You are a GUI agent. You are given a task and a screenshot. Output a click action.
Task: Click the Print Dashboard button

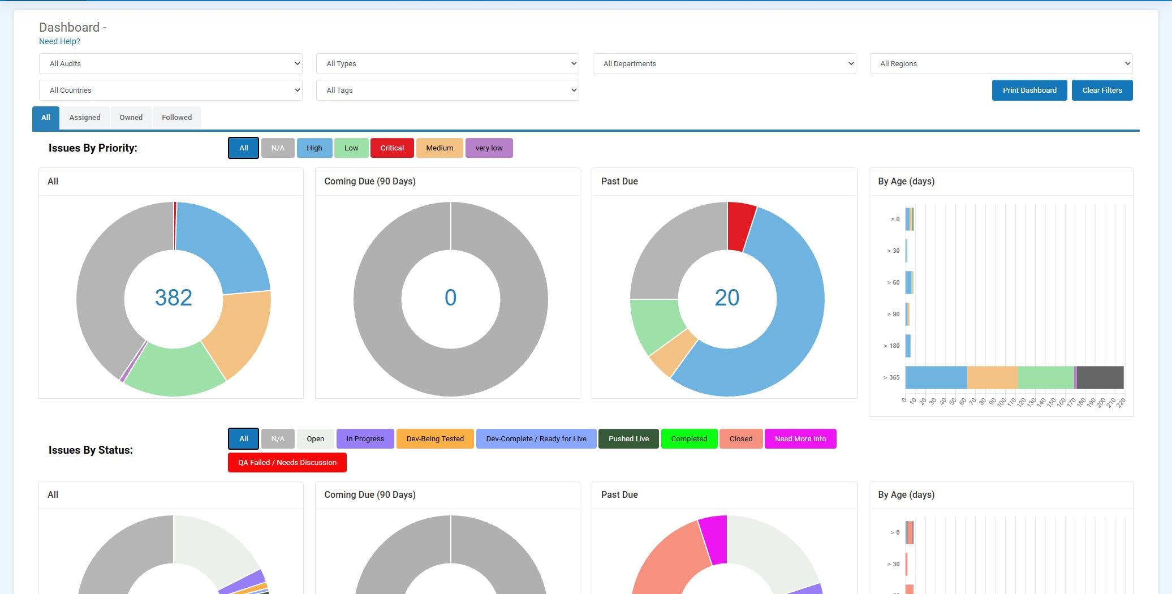click(x=1029, y=90)
